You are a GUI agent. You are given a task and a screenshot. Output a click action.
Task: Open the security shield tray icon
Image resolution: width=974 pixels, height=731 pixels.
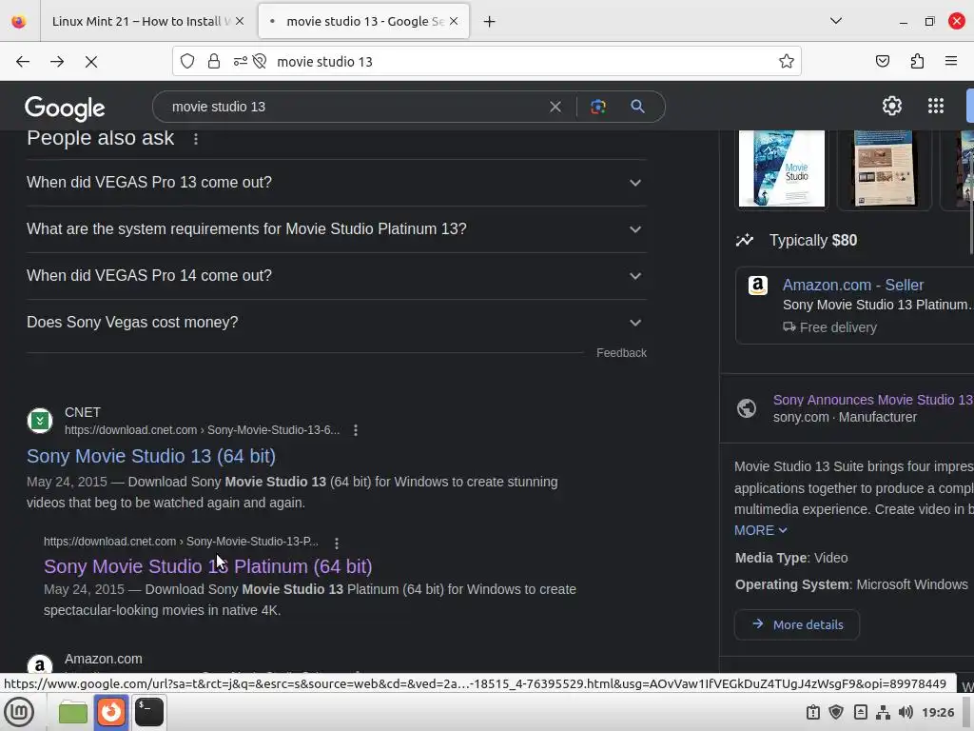coord(836,712)
